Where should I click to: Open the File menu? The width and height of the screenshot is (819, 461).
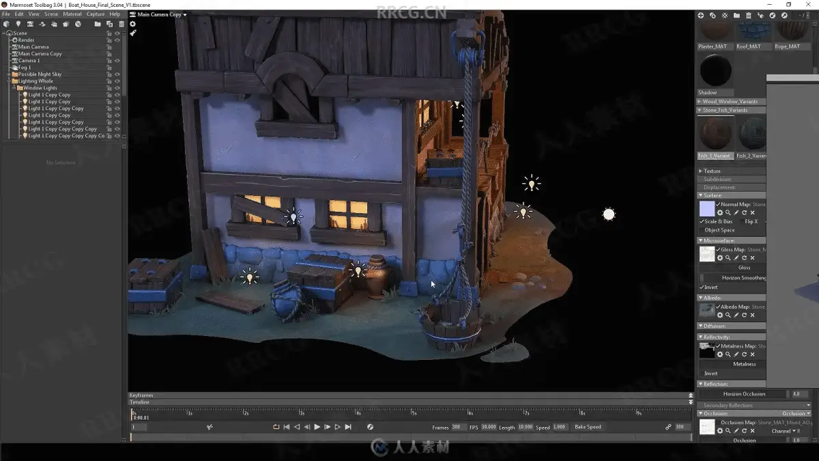[x=6, y=14]
